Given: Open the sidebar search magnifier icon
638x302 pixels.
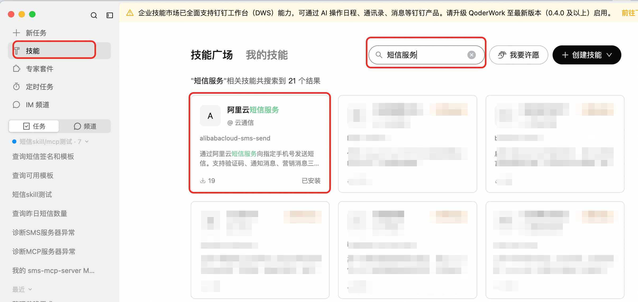Looking at the screenshot, I should [94, 15].
